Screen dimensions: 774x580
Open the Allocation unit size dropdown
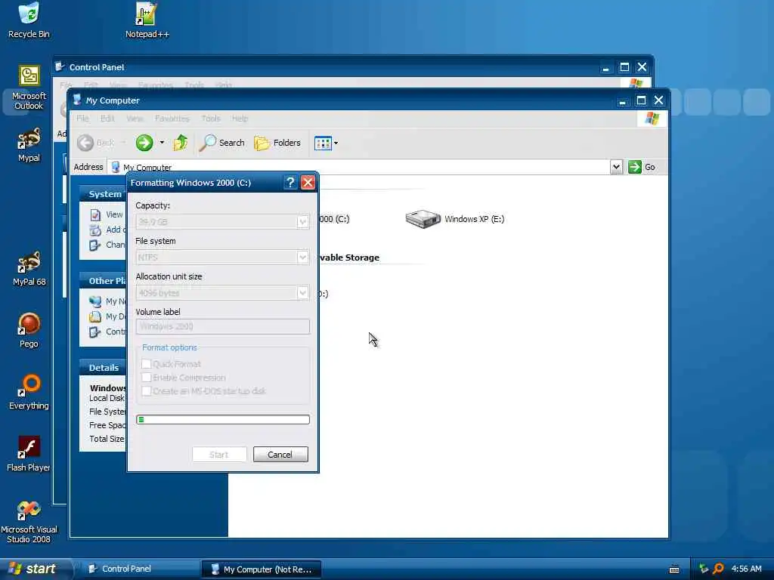click(302, 293)
